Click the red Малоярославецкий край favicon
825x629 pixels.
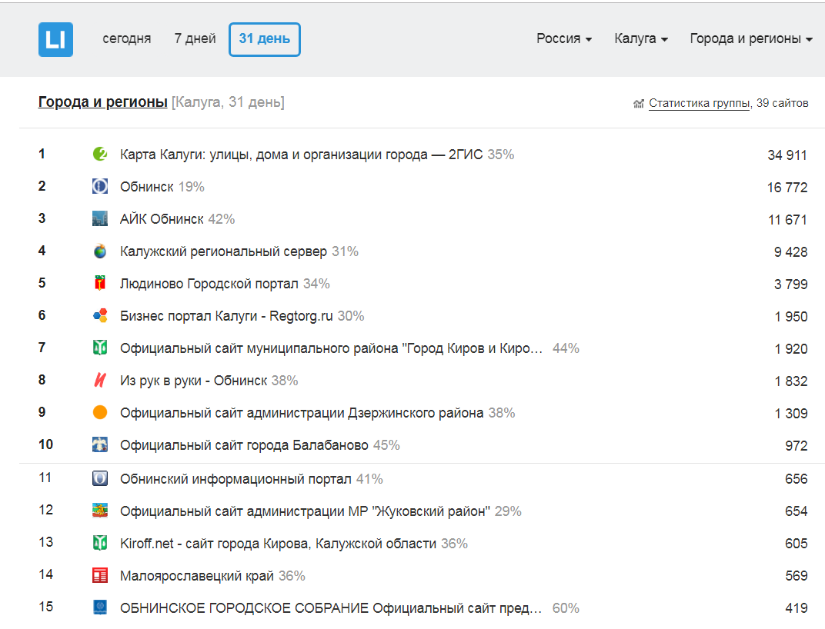point(100,576)
